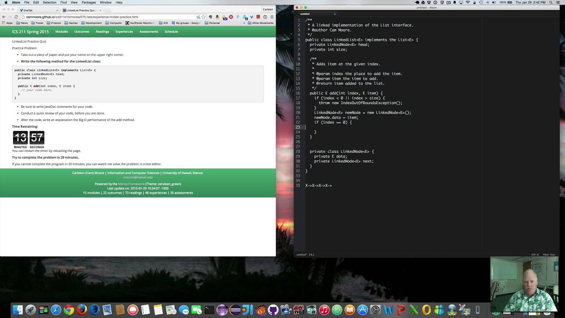Click the Google Drive menu bar icon
This screenshot has width=565, height=318.
[423, 2]
